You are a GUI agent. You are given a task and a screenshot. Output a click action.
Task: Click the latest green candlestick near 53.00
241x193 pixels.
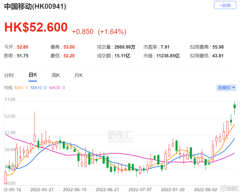235,108
